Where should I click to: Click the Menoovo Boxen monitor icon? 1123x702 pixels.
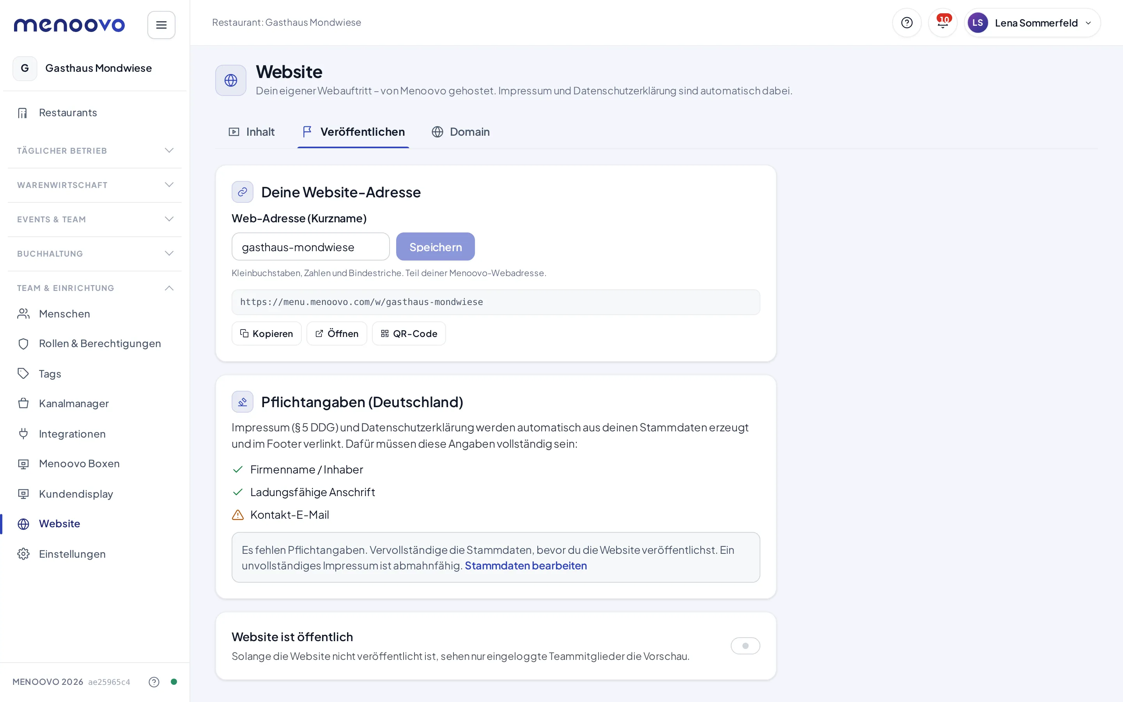coord(23,464)
